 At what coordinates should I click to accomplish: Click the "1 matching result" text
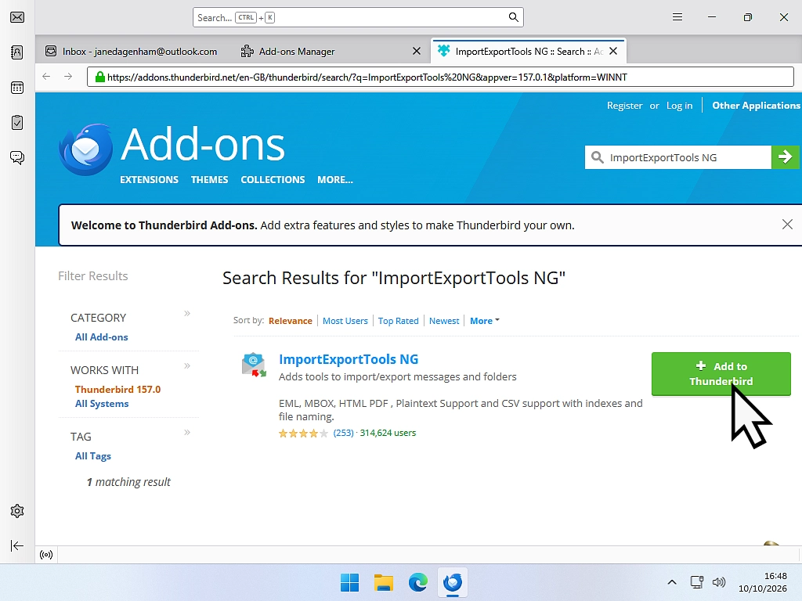click(128, 482)
